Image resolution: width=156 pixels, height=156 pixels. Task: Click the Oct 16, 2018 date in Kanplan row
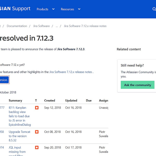pos(73,108)
